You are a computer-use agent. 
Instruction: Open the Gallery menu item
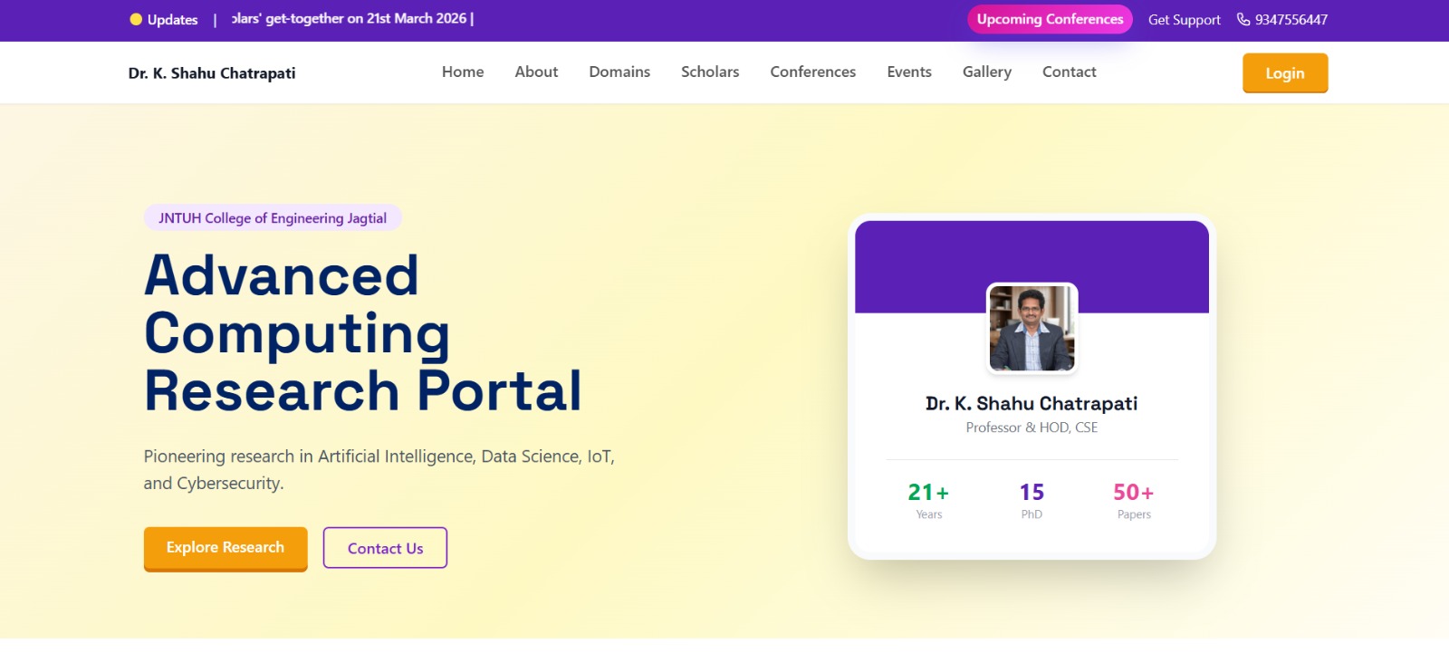click(987, 72)
